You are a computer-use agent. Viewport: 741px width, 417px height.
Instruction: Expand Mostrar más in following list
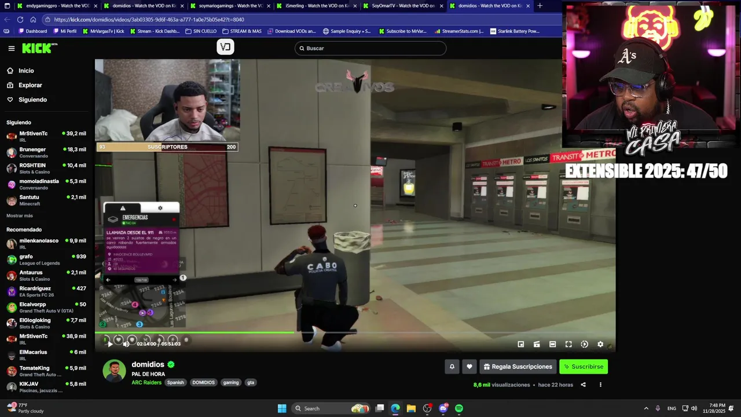(20, 215)
